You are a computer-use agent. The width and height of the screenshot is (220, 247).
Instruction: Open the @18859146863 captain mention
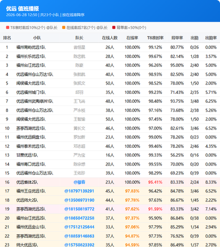coord(79,236)
